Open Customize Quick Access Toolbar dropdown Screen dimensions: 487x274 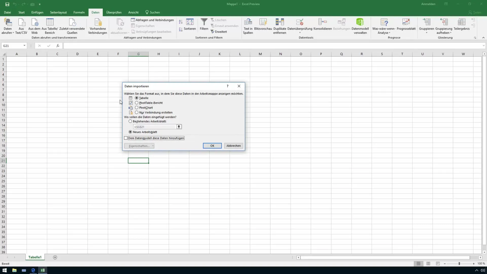coord(40,4)
